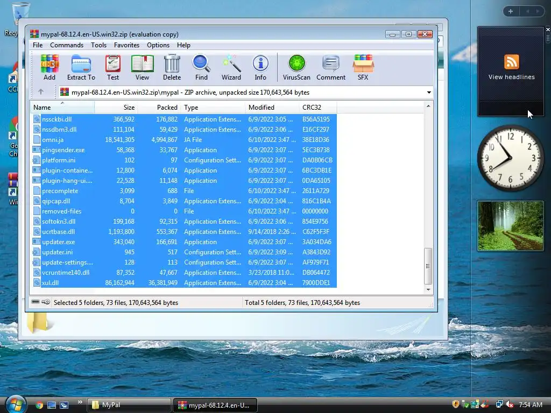551x413 pixels.
Task: Select the pingsender.exe file
Action: 185,149
